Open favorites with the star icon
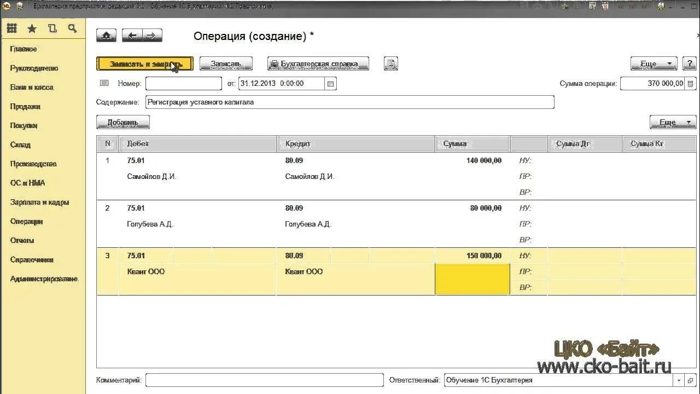Screen dimensions: 700x394 pos(32,28)
